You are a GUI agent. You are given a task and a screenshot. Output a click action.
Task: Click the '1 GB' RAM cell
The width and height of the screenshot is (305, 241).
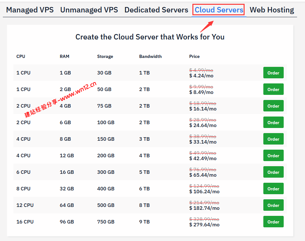(65, 73)
